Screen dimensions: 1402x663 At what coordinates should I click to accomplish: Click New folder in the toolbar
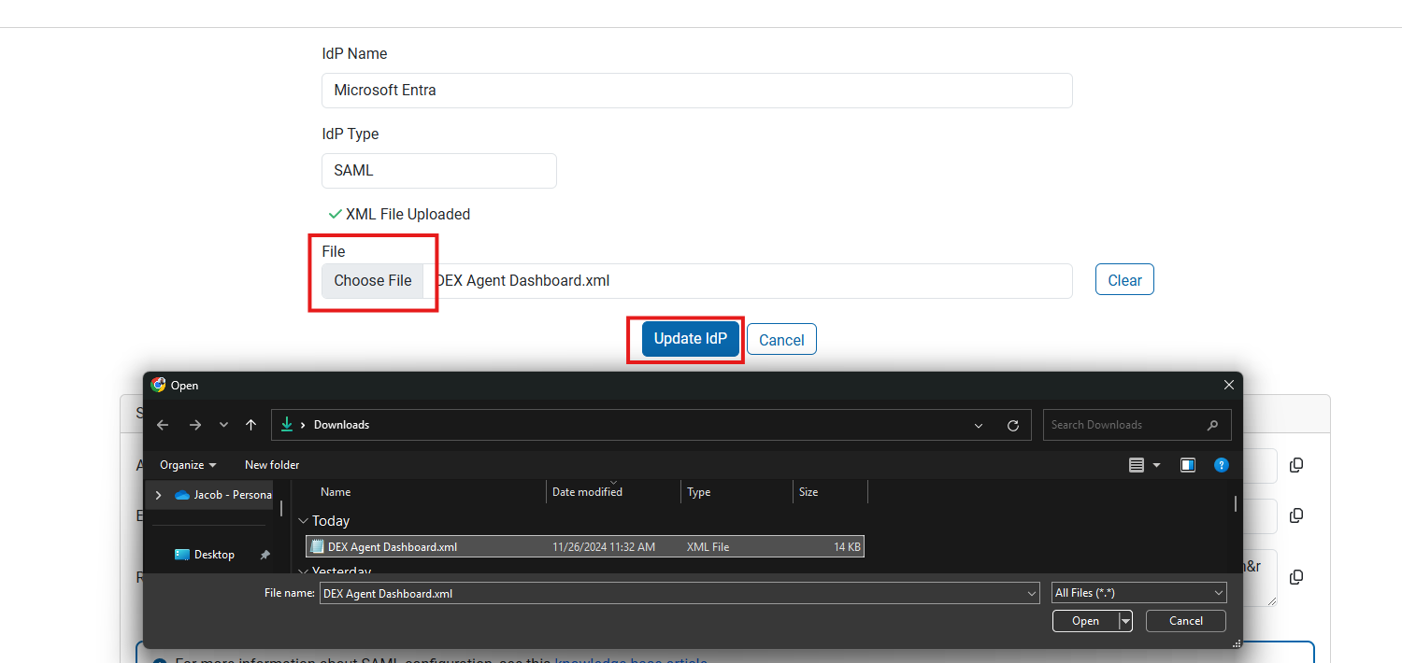(x=272, y=465)
